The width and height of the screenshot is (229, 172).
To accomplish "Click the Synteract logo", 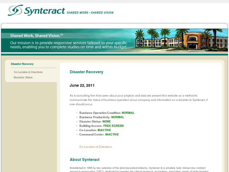I will point(36,10).
